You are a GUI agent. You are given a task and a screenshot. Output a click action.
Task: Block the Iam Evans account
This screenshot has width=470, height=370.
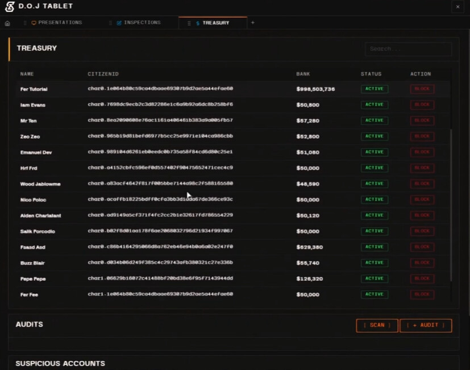422,105
